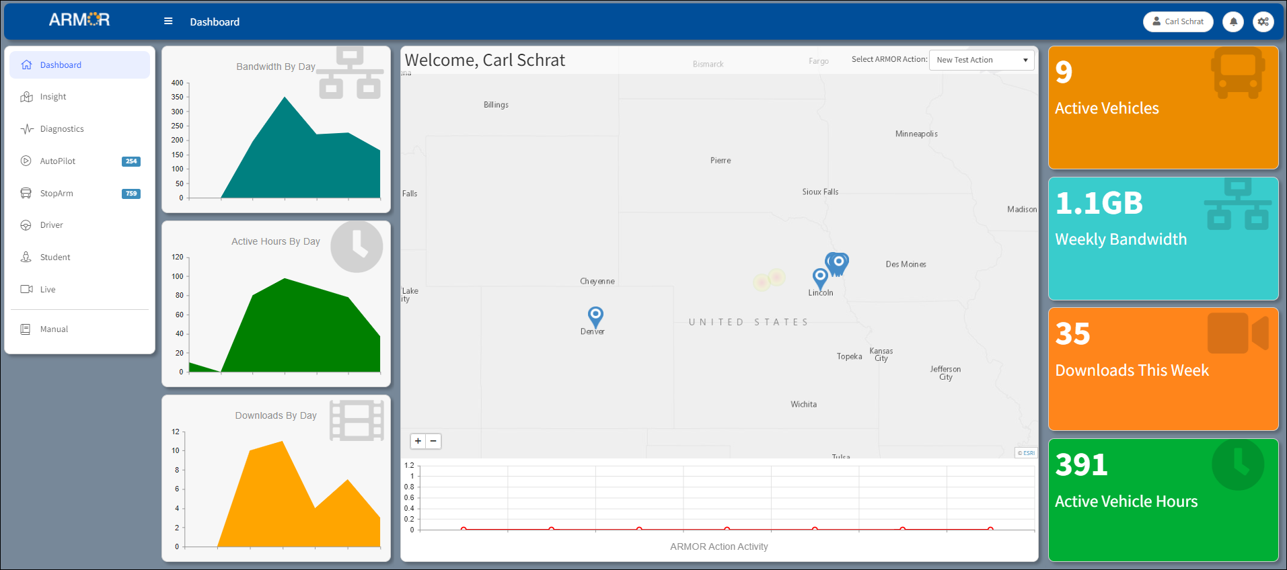Open the notifications bell icon
Viewport: 1287px width, 570px height.
(x=1233, y=22)
